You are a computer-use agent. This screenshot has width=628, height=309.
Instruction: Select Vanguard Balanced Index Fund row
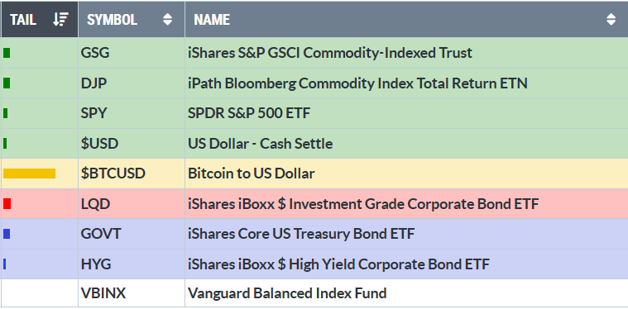pyautogui.click(x=314, y=293)
